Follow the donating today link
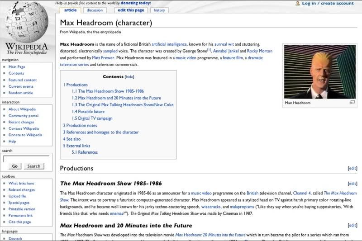The height and width of the screenshot is (241, 362). tap(136, 3)
